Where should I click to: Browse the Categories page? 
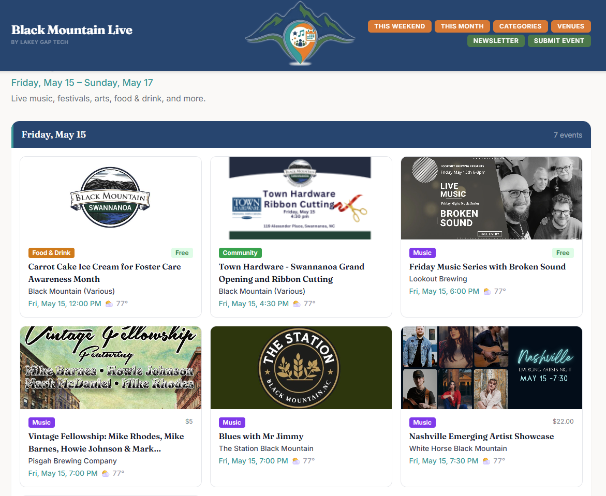click(520, 26)
